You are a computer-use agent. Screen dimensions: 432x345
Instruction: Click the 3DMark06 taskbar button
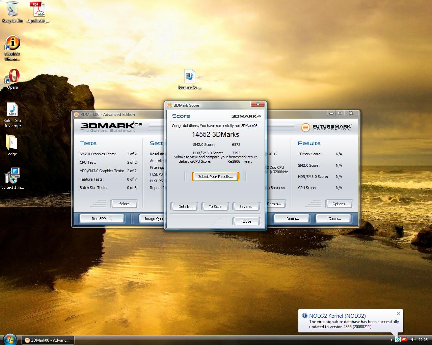point(48,340)
